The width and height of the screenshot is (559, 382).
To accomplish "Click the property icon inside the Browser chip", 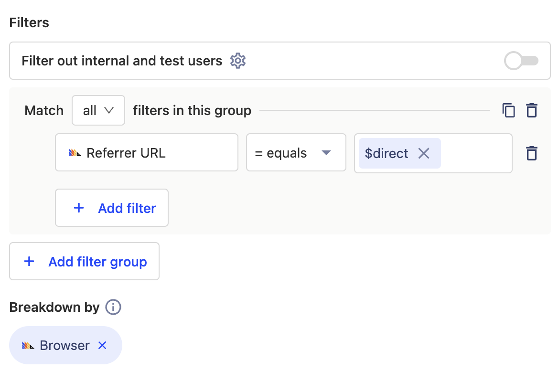I will click(29, 345).
